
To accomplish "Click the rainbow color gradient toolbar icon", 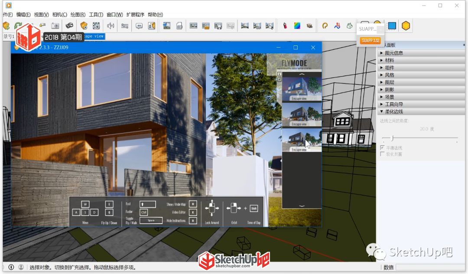I will tap(297, 26).
